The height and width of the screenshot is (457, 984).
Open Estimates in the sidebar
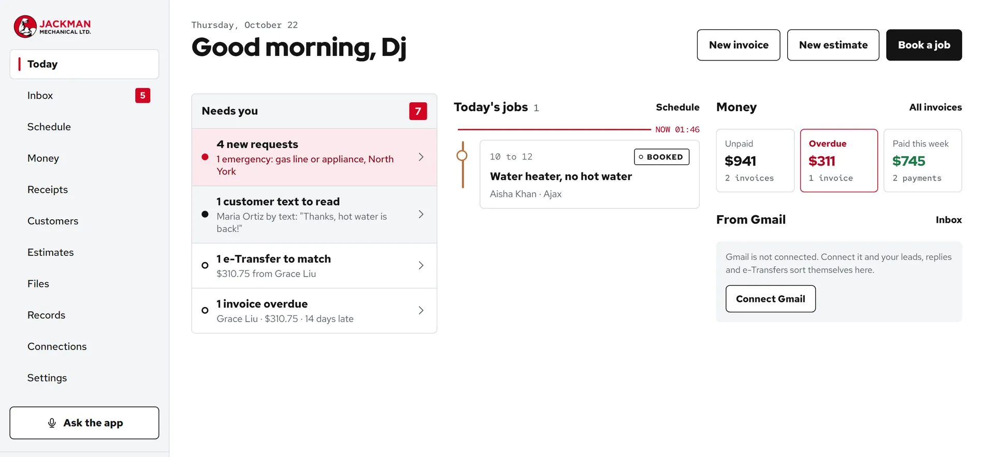(84, 252)
